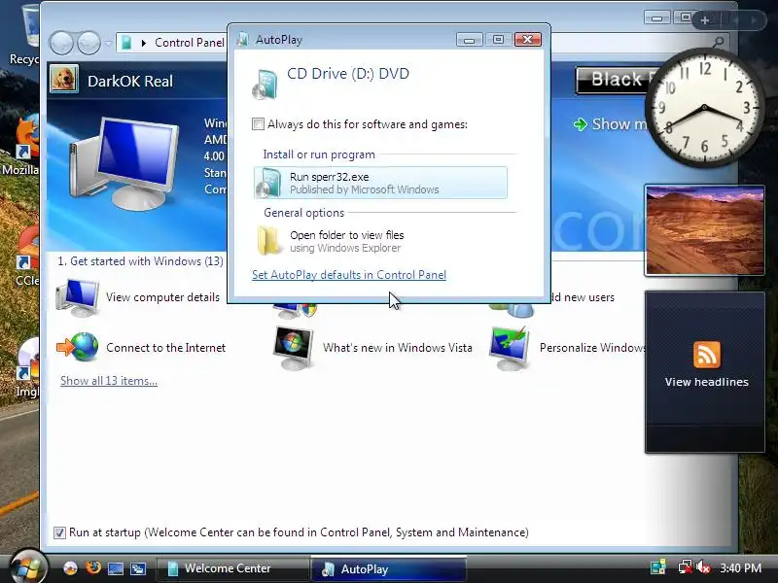Click the analog clock gadget
778x583 pixels.
point(703,108)
